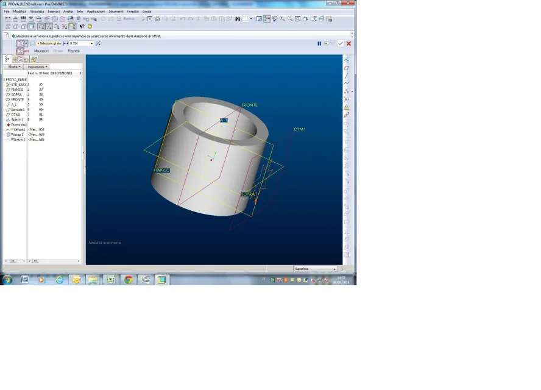Select Extrude 1 in the model tree
541x390 pixels.
18,110
